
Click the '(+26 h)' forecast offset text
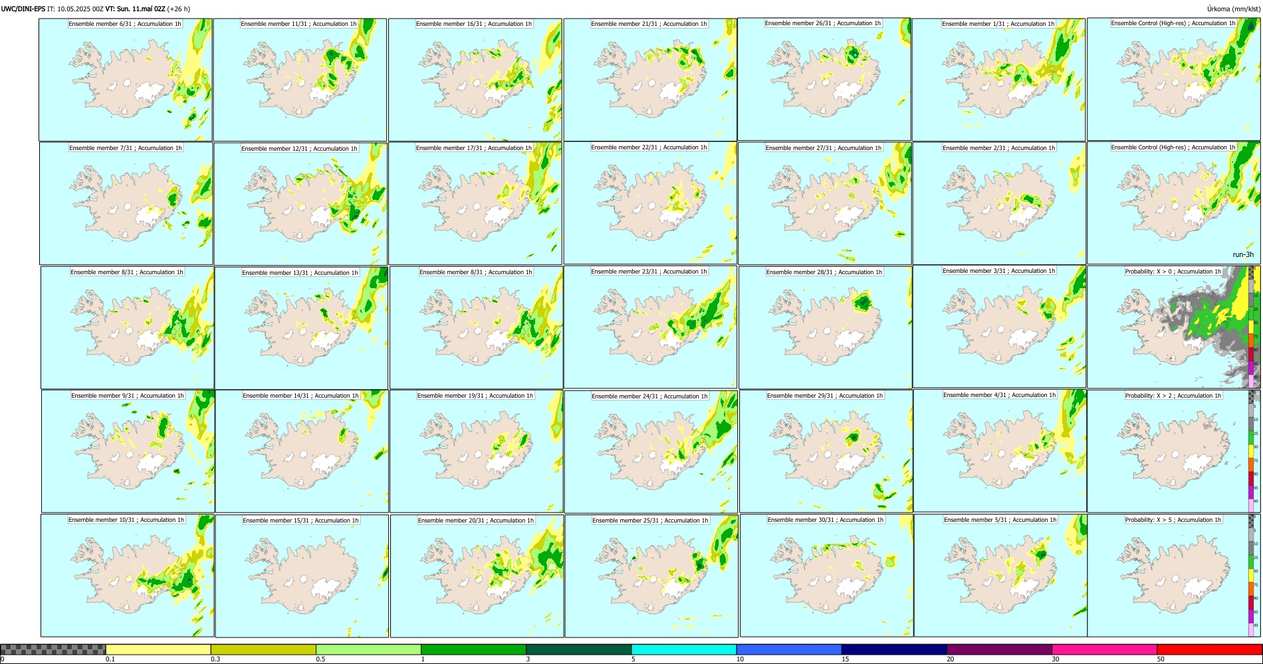tap(178, 9)
